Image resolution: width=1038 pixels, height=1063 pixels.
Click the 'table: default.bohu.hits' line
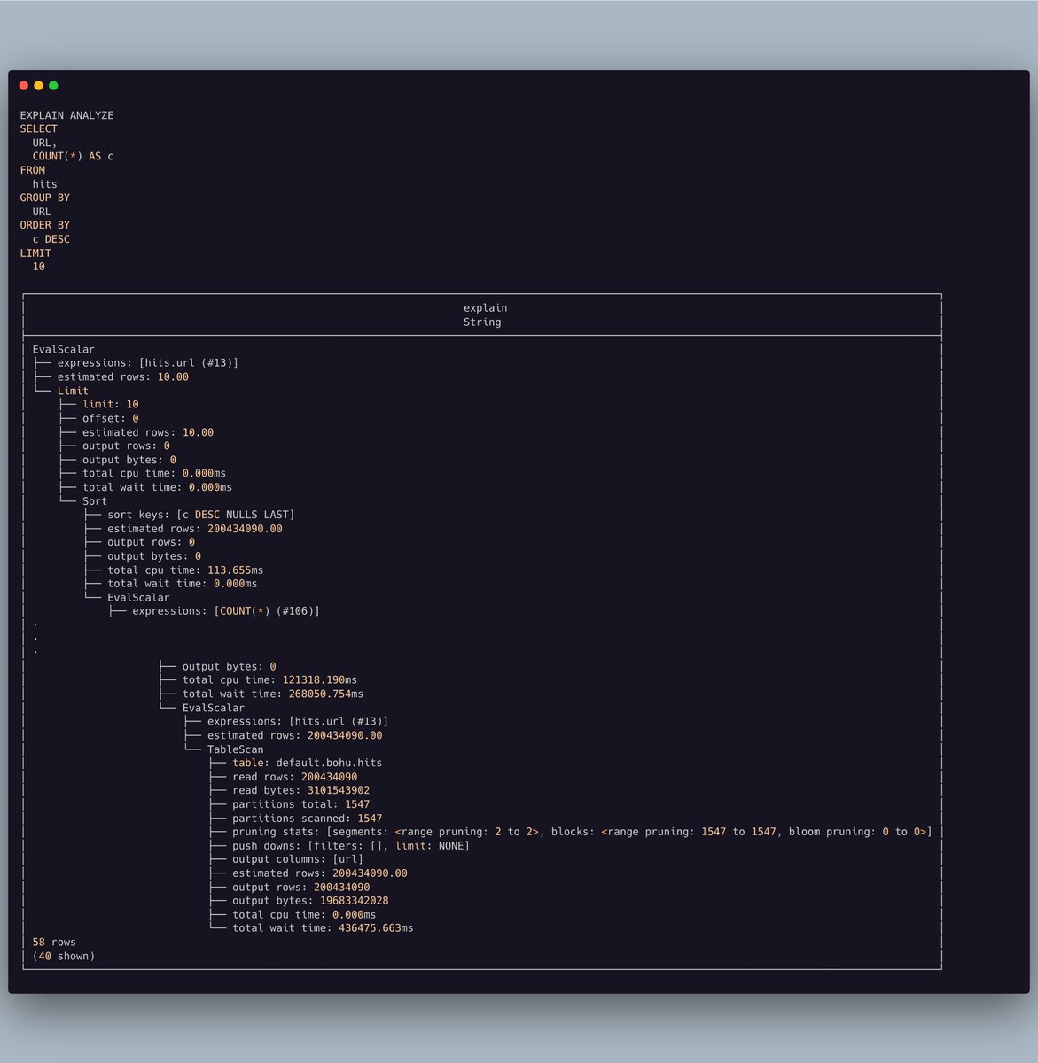click(x=308, y=763)
